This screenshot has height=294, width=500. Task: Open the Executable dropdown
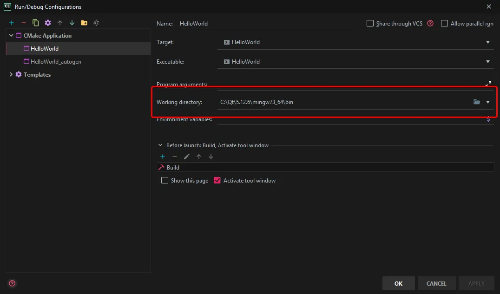pos(488,62)
